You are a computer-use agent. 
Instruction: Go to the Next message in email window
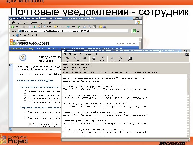tap(121, 59)
